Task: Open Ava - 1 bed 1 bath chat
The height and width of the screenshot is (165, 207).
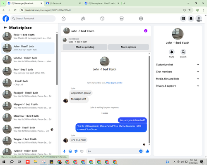Action: pyautogui.click(x=28, y=71)
